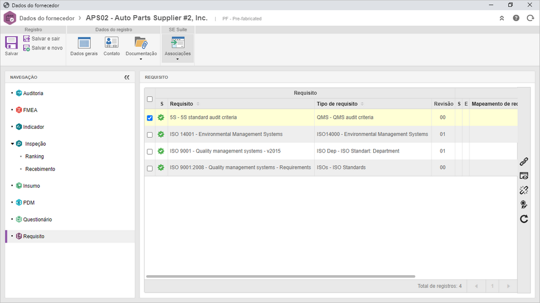540x303 pixels.
Task: Open Ranking under Inspeção
Action: pos(34,156)
